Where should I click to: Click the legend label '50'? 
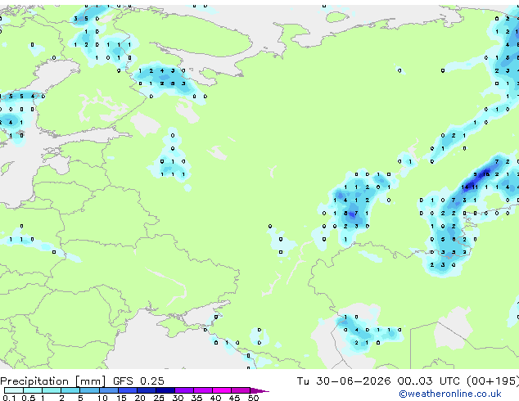[253, 398]
